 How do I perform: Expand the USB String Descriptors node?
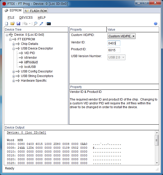point(14,76)
